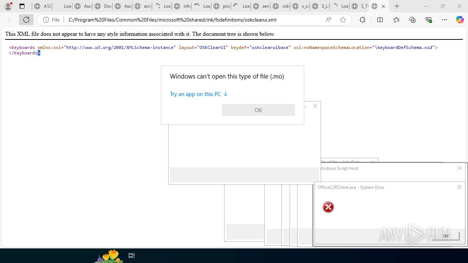This screenshot has height=263, width=468.
Task: Close the dialog behind the .mo prompt
Action: [x=315, y=106]
